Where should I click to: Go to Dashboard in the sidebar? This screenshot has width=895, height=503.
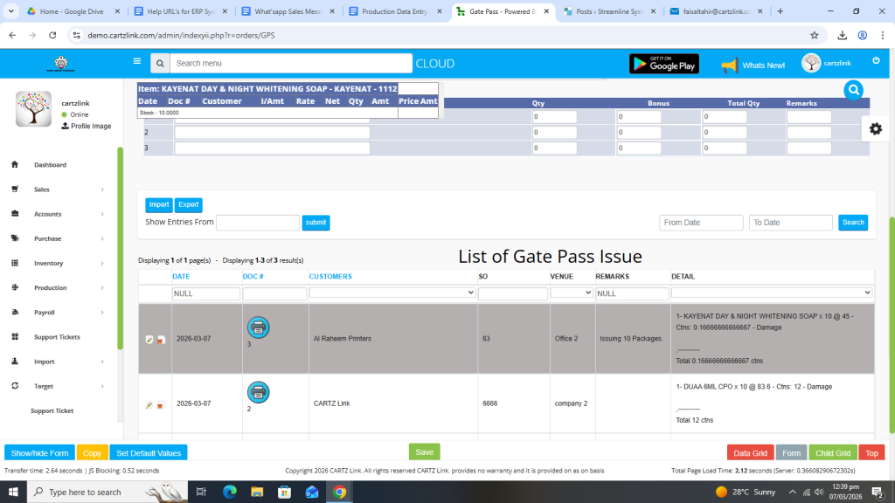[x=50, y=165]
